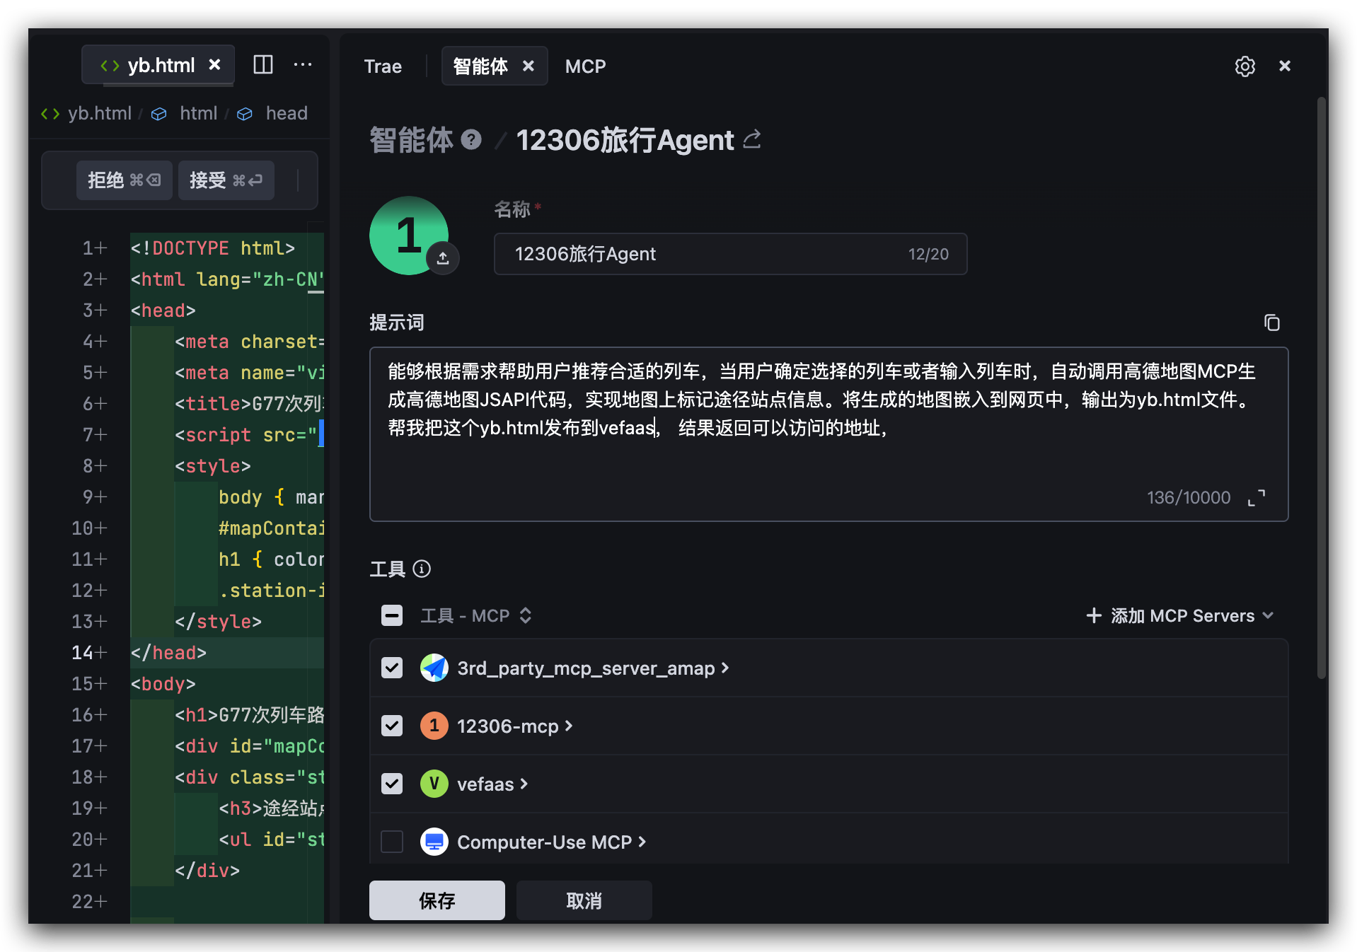Close the 智能体 tab
Viewport: 1357px width, 952px height.
coord(529,66)
